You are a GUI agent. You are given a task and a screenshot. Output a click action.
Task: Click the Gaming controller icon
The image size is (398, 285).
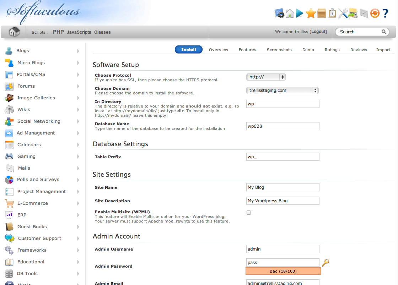click(9, 156)
